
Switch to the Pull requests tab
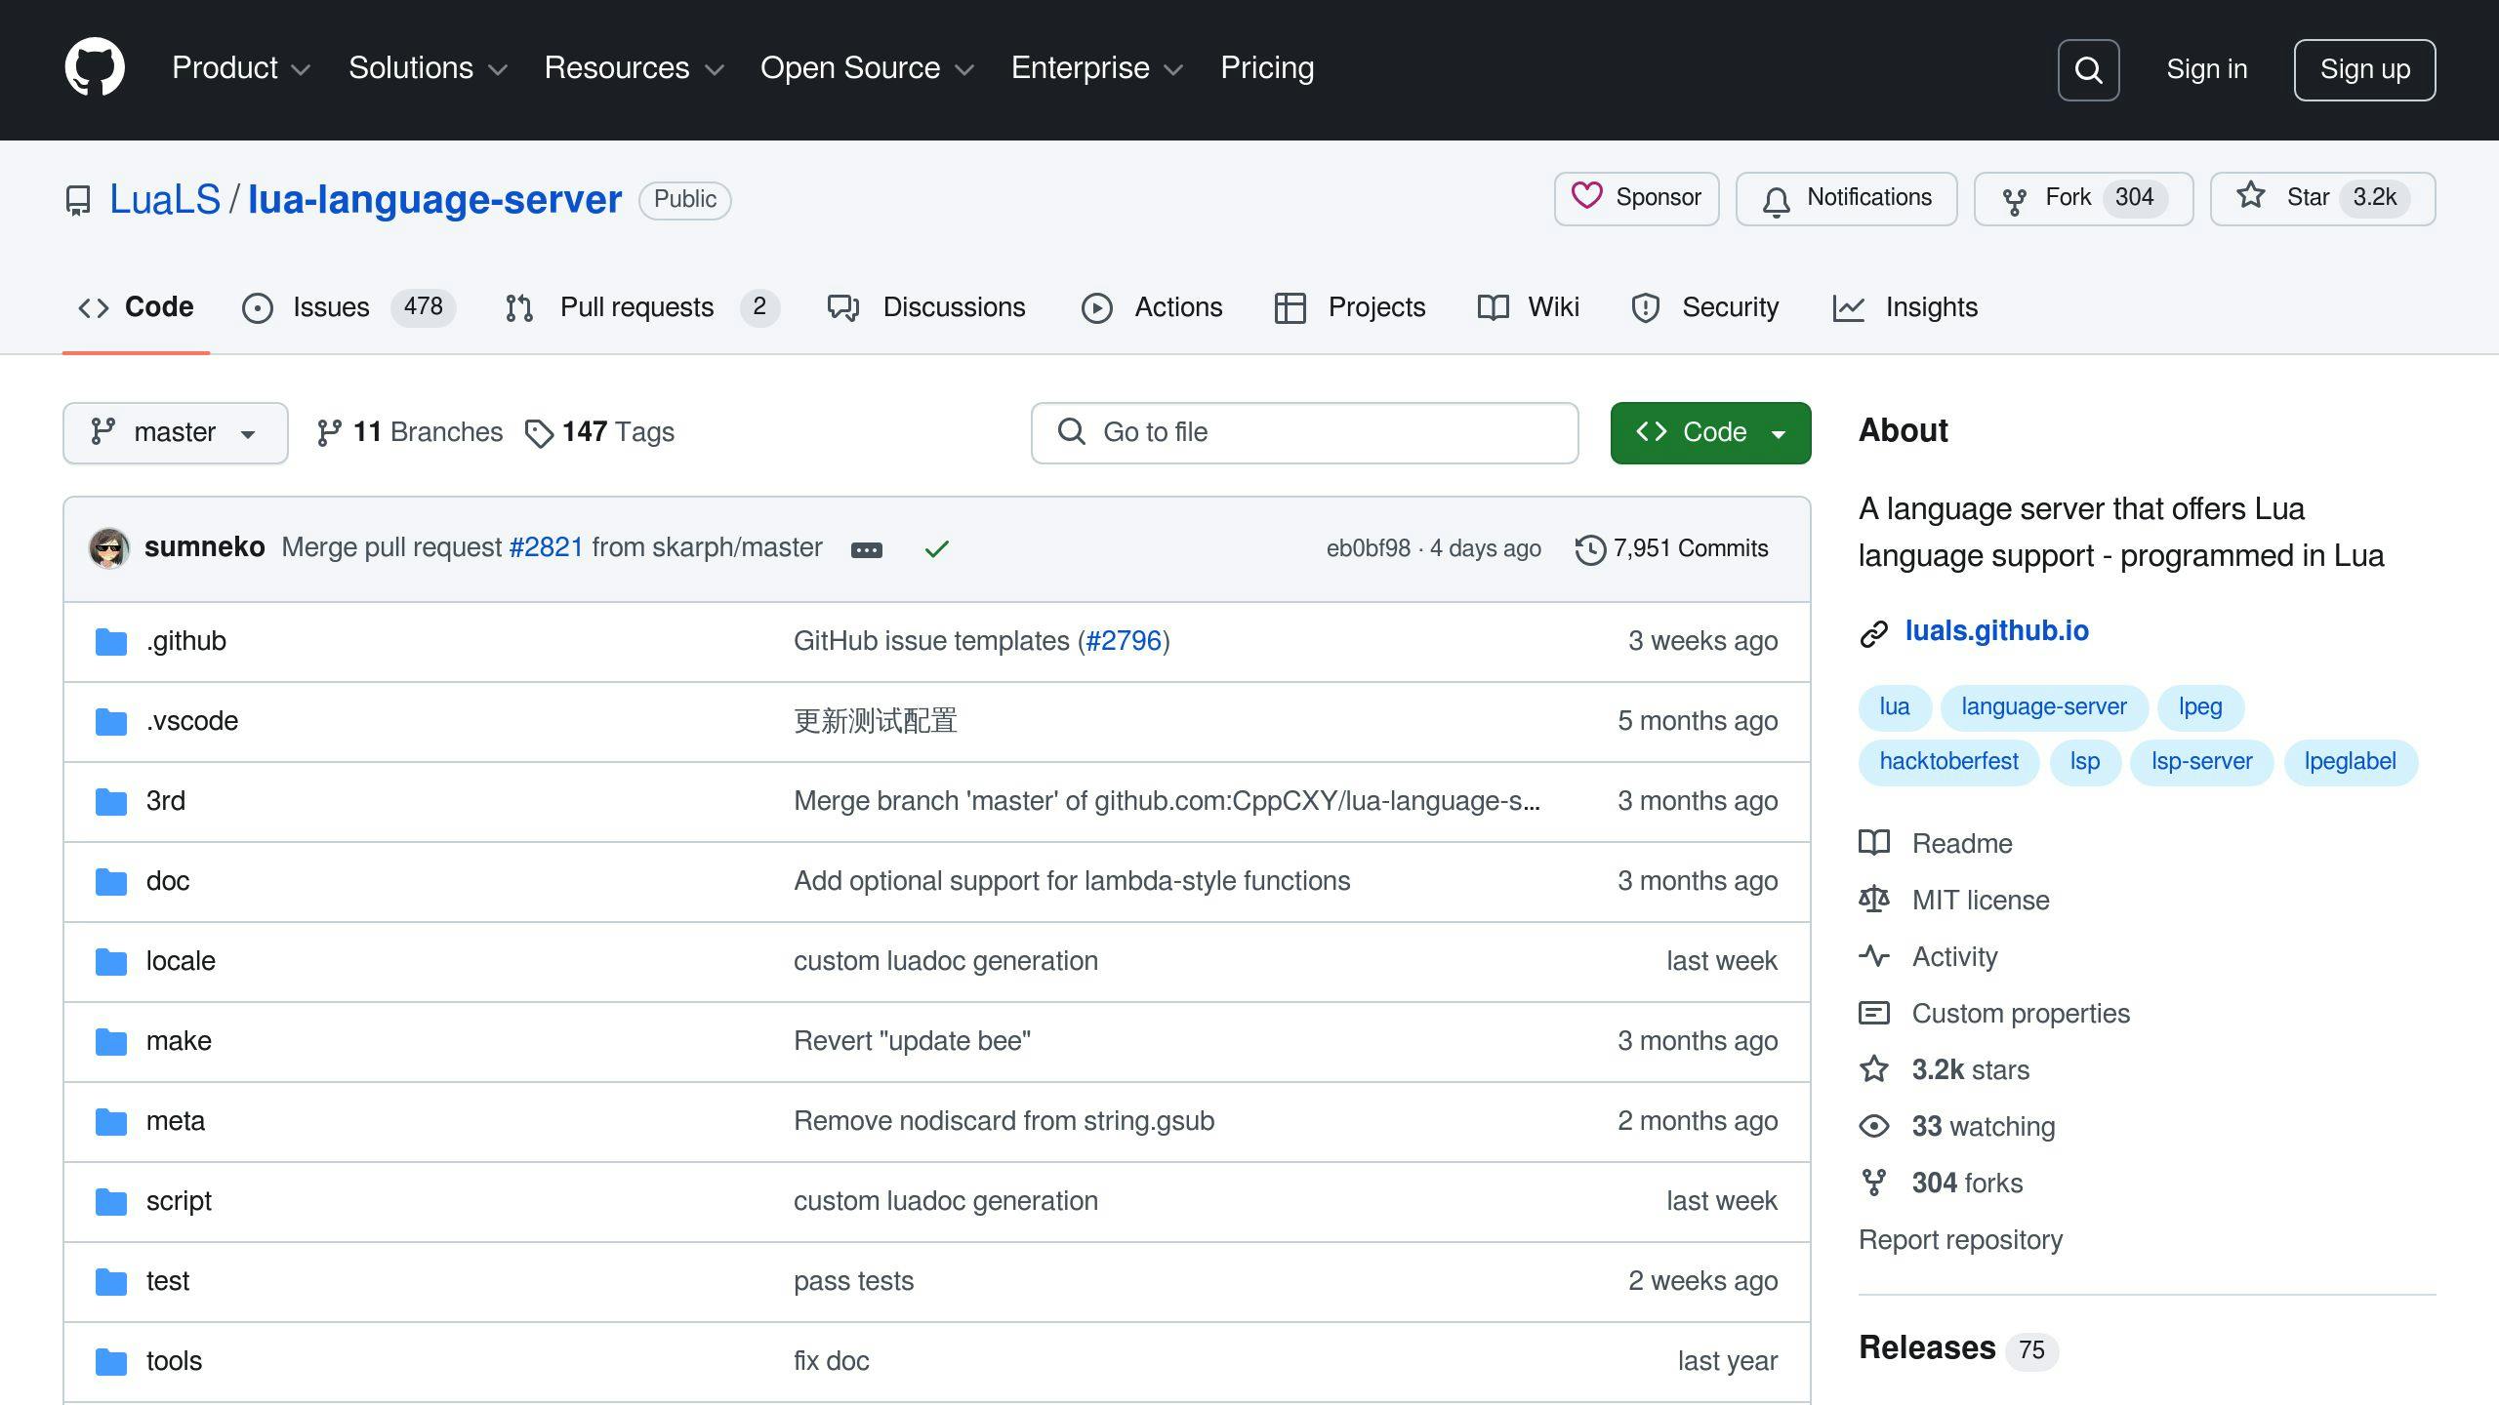642,308
